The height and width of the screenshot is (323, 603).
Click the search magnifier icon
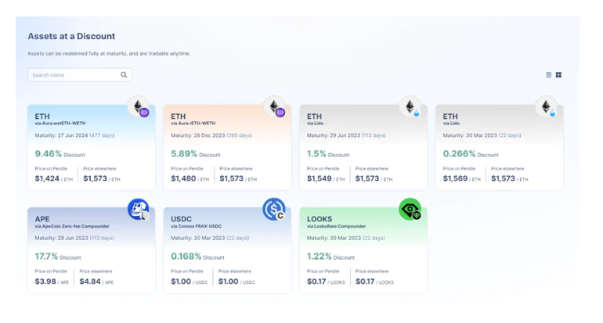(124, 75)
